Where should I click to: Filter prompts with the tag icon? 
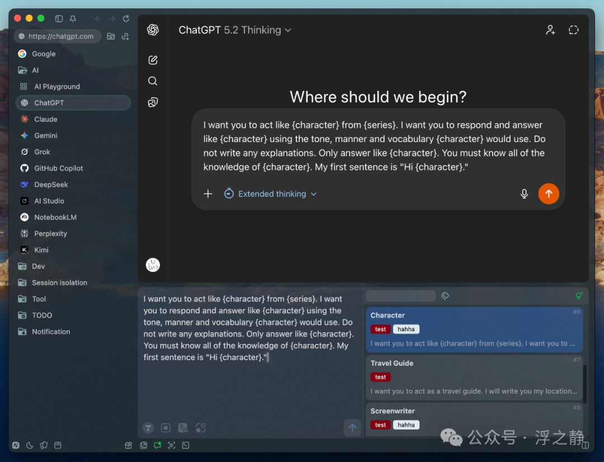point(445,296)
